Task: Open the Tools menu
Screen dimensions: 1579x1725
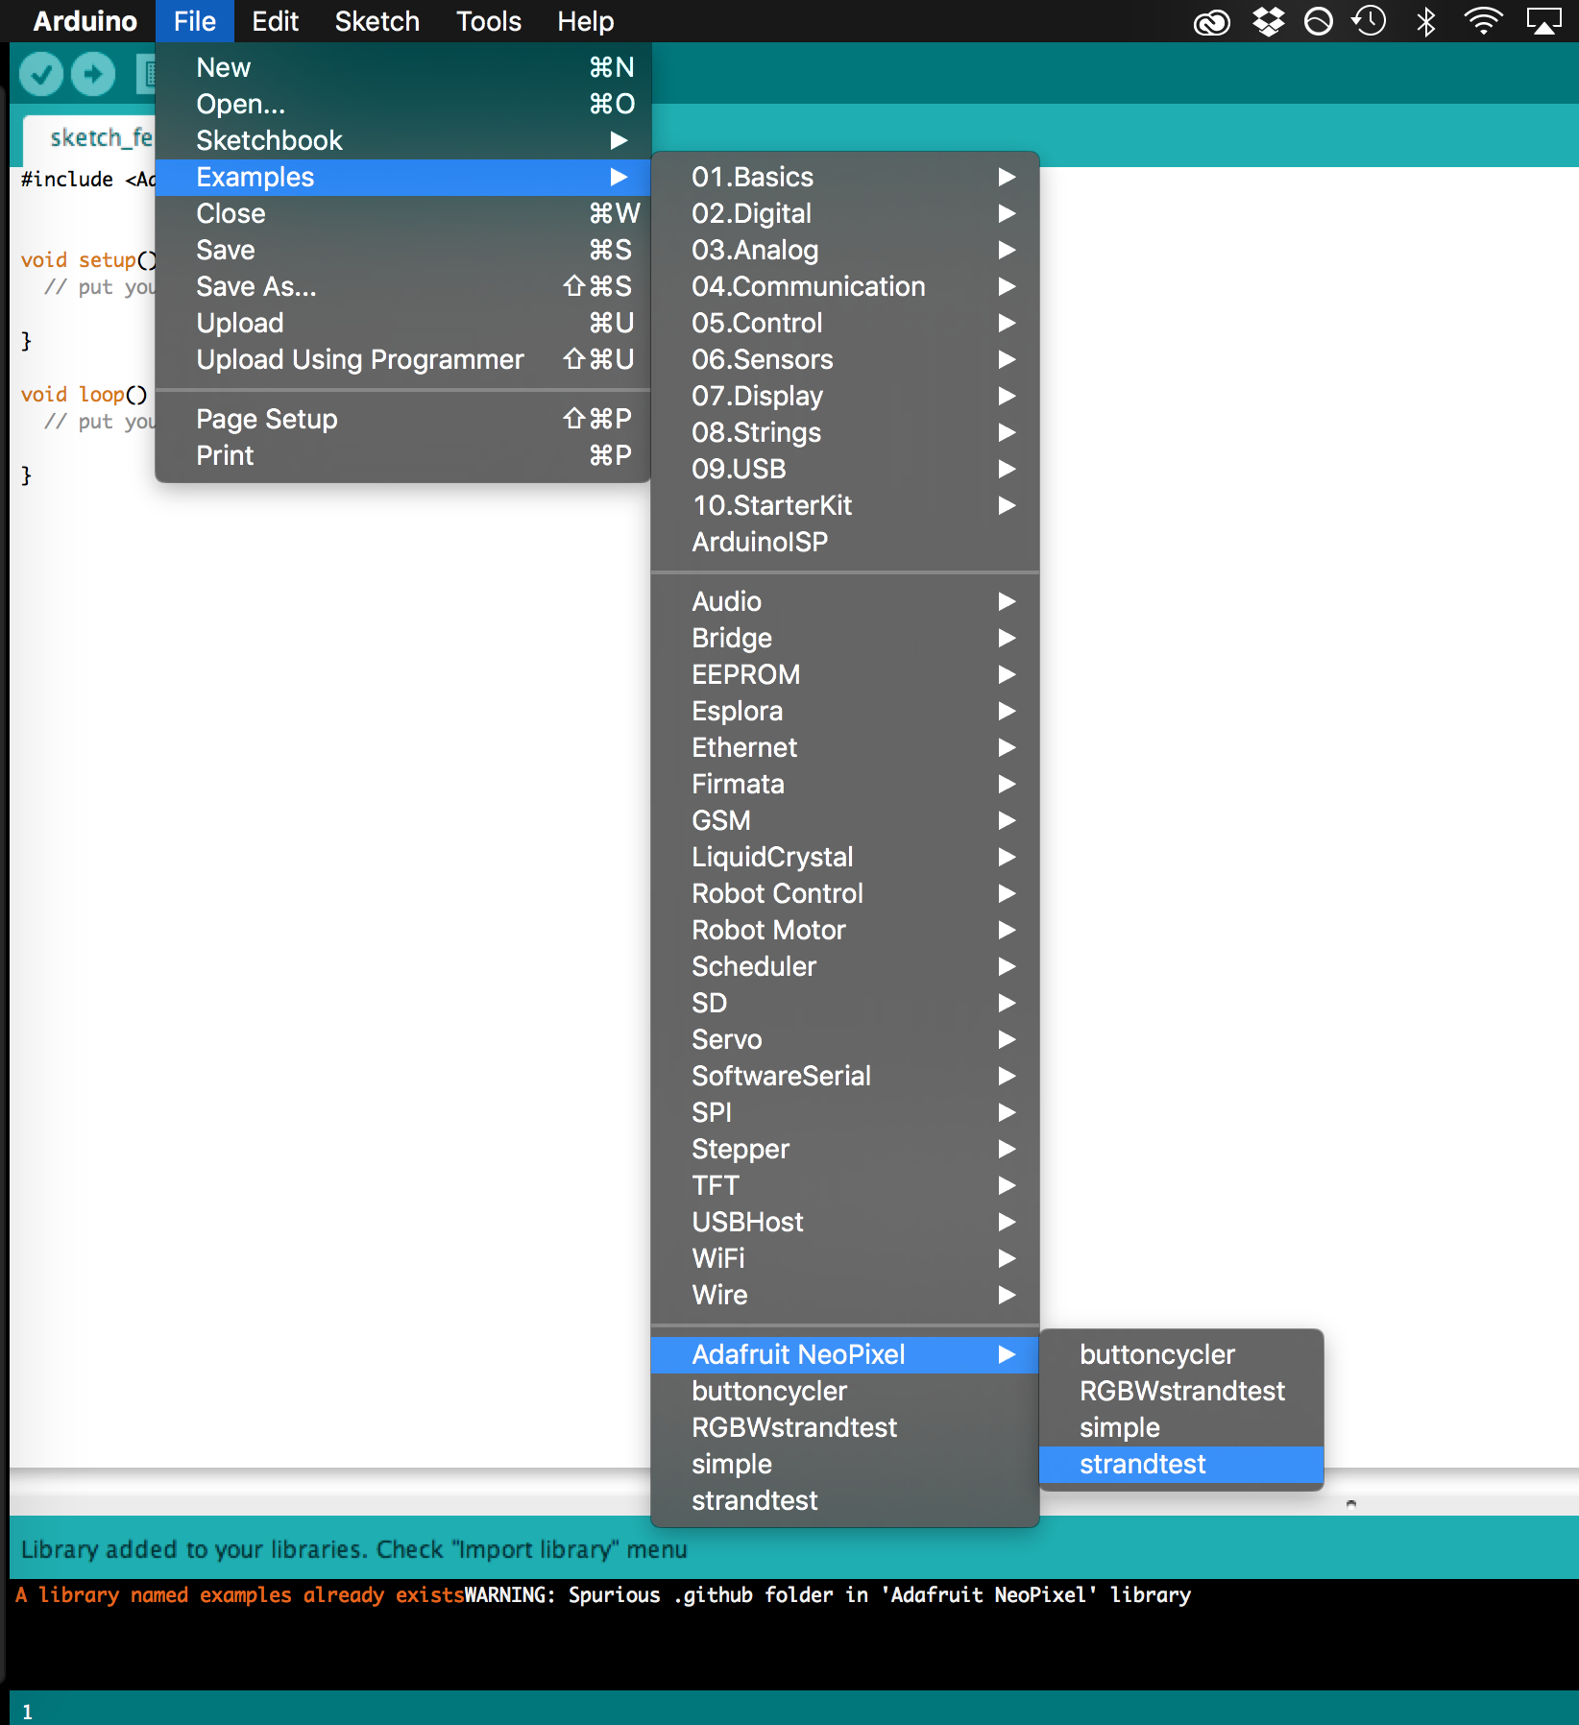Action: [488, 21]
